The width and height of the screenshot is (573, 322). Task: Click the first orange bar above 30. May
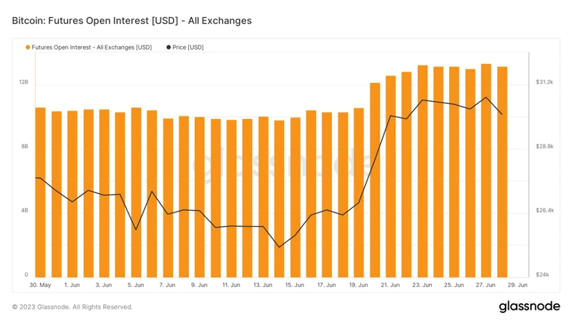coord(40,193)
